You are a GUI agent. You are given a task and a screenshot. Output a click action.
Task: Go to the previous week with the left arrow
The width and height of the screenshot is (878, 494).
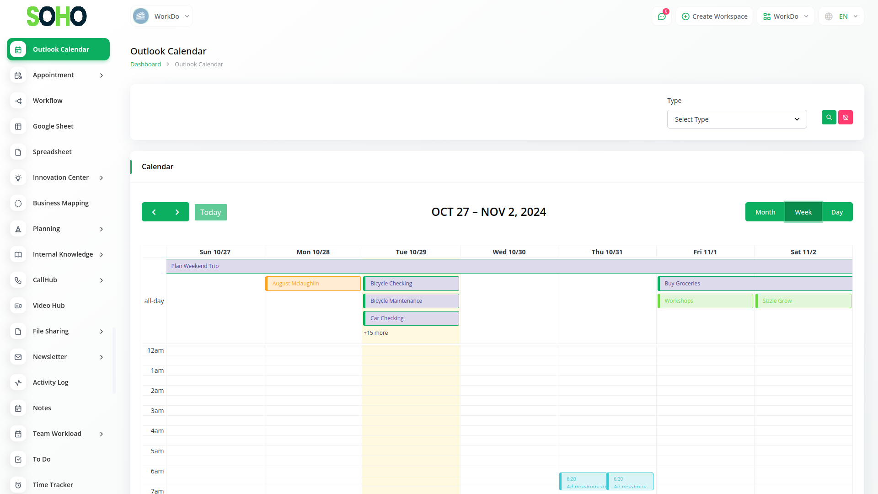click(154, 212)
